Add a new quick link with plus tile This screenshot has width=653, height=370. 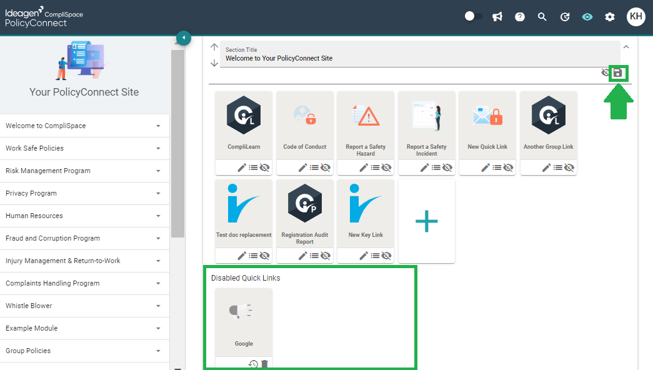tap(426, 221)
